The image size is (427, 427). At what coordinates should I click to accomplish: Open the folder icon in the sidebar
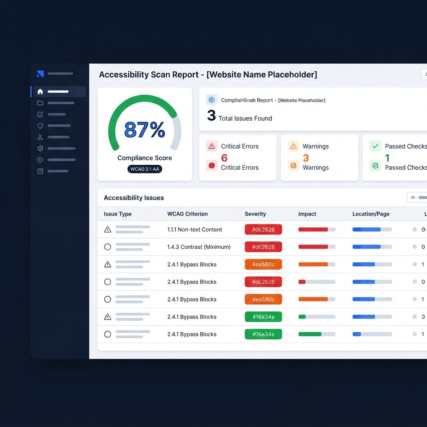[40, 103]
